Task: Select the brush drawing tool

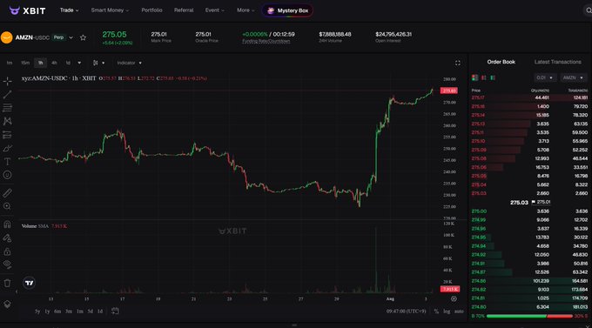Action: pos(7,148)
